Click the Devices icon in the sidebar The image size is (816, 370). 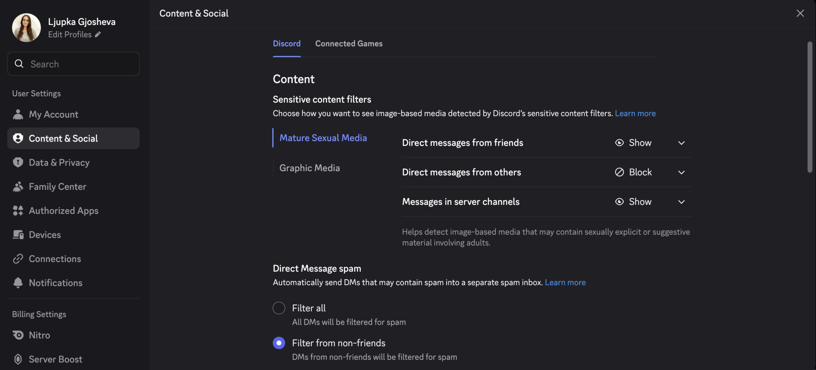point(18,235)
